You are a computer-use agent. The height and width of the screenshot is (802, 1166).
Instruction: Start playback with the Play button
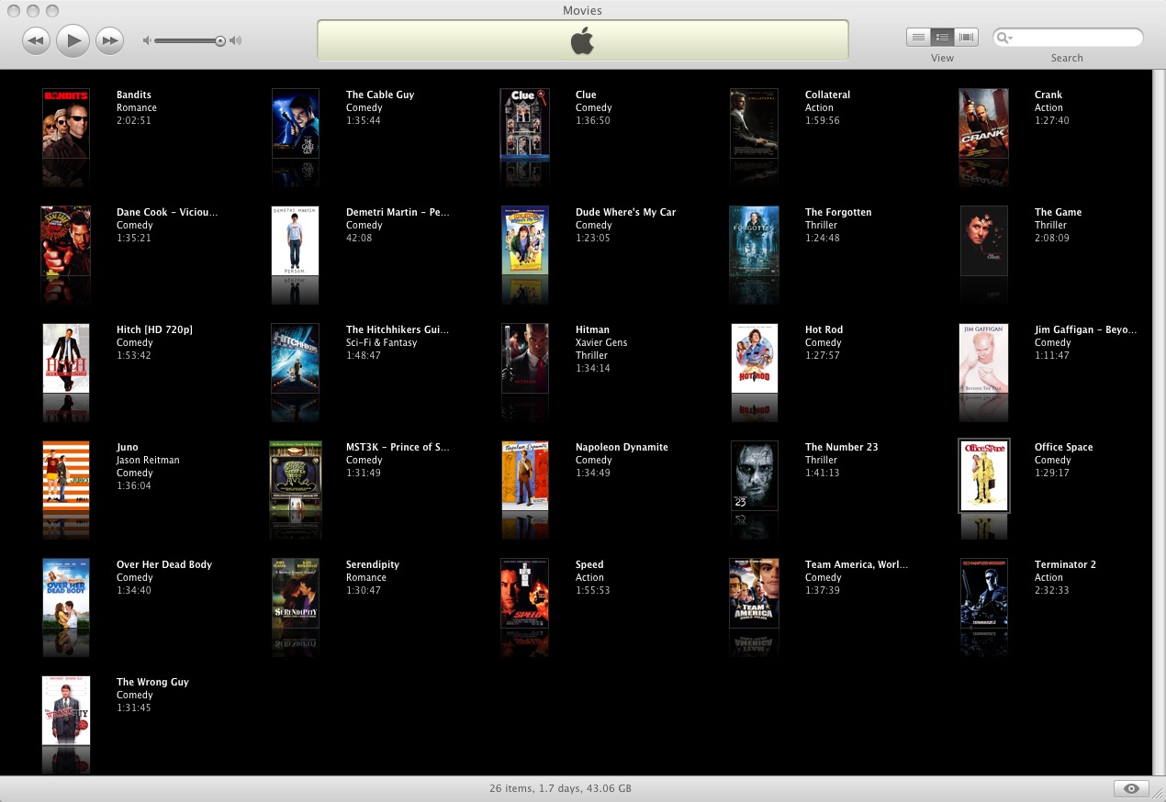(x=73, y=40)
